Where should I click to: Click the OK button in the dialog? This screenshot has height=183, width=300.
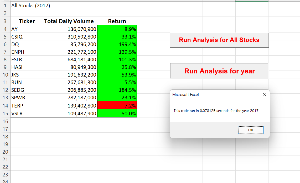pos(251,130)
